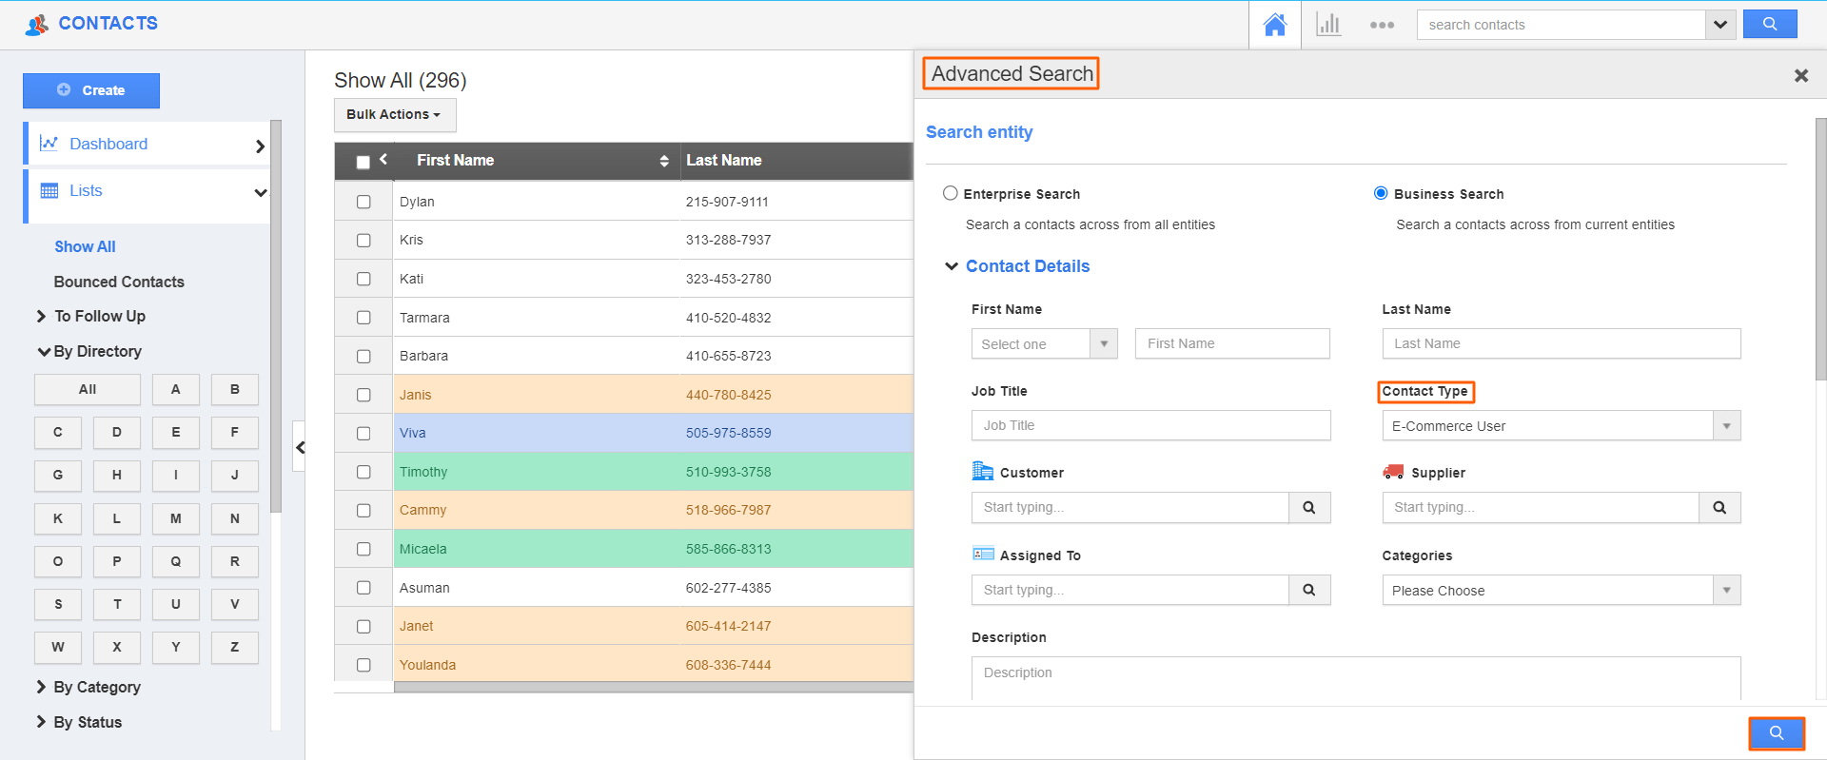The image size is (1827, 760).
Task: Click the Assigned To search icon
Action: [1309, 590]
